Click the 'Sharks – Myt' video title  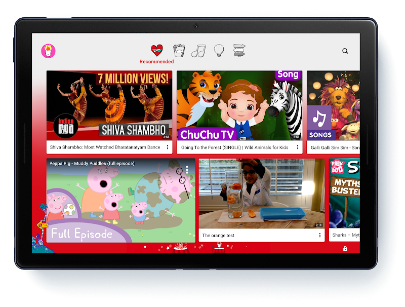point(346,235)
